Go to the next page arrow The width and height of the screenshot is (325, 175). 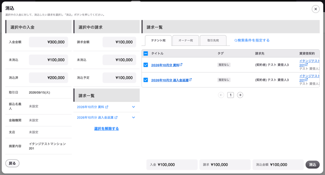(240, 95)
